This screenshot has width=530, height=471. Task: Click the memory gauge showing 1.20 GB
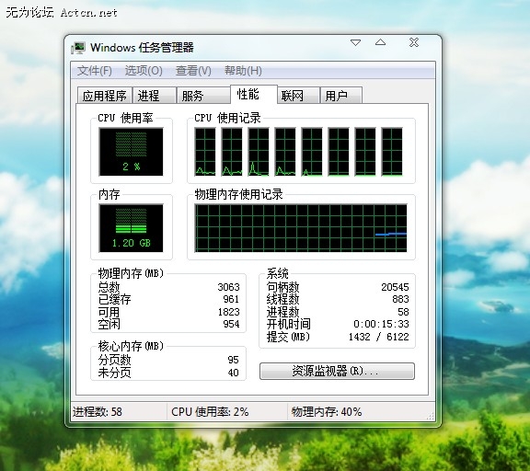tap(132, 228)
